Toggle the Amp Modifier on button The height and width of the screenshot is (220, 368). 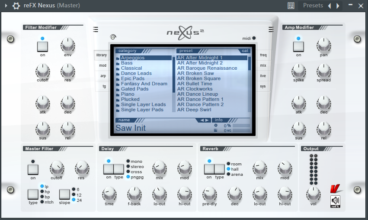(298, 46)
